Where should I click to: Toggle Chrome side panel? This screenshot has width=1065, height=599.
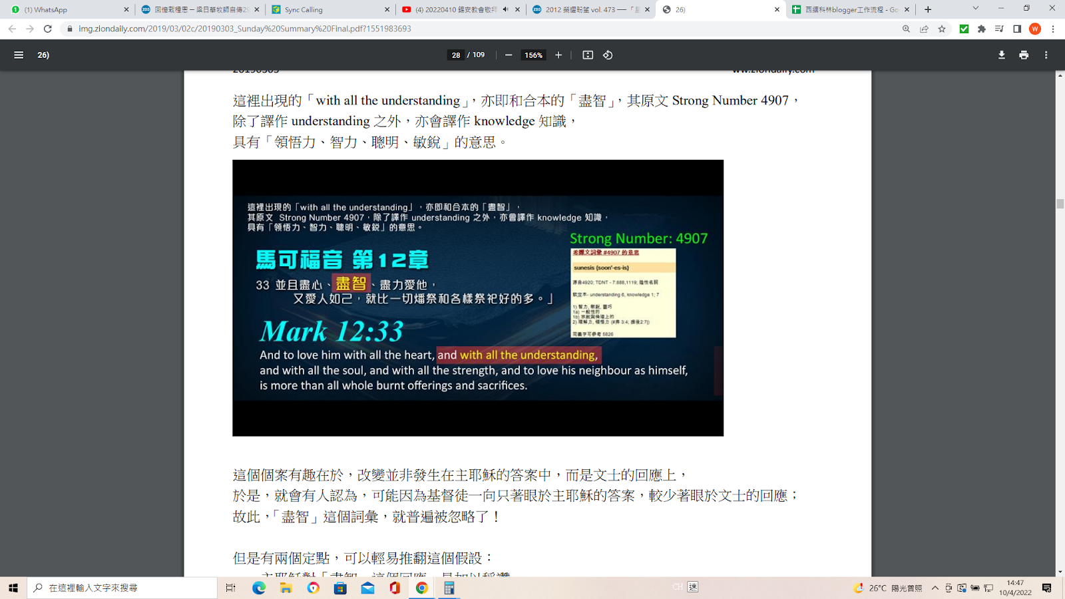(1017, 29)
